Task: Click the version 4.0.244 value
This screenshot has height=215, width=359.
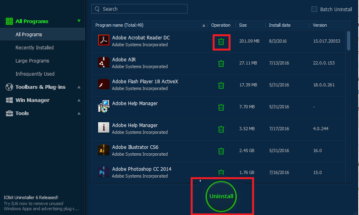Action: (321, 129)
